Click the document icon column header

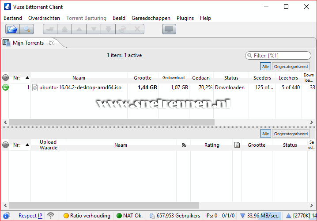click(237, 145)
